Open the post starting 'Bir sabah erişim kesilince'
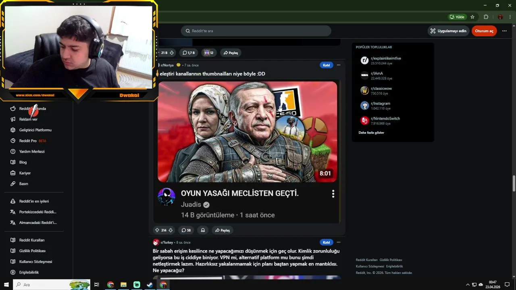 pyautogui.click(x=246, y=261)
